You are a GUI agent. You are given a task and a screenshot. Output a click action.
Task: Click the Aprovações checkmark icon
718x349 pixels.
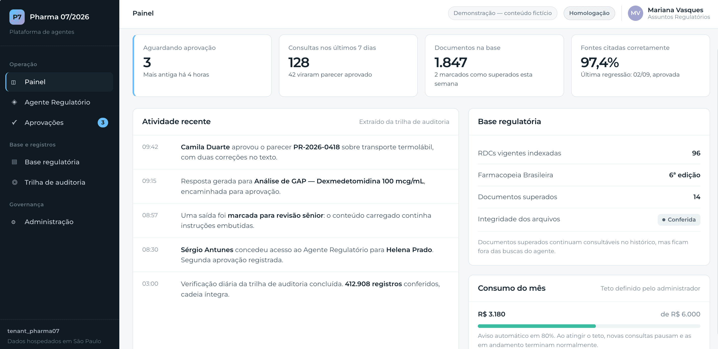coord(15,123)
